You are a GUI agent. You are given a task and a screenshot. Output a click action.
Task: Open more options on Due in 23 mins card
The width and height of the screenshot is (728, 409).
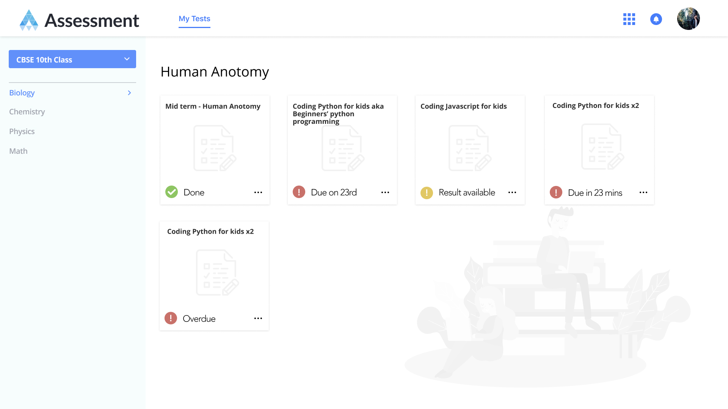click(x=643, y=192)
